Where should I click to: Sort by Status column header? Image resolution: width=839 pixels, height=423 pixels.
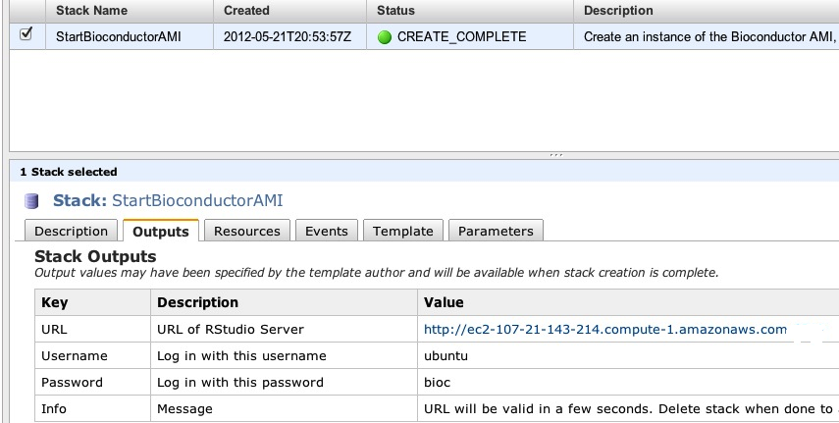click(x=396, y=11)
